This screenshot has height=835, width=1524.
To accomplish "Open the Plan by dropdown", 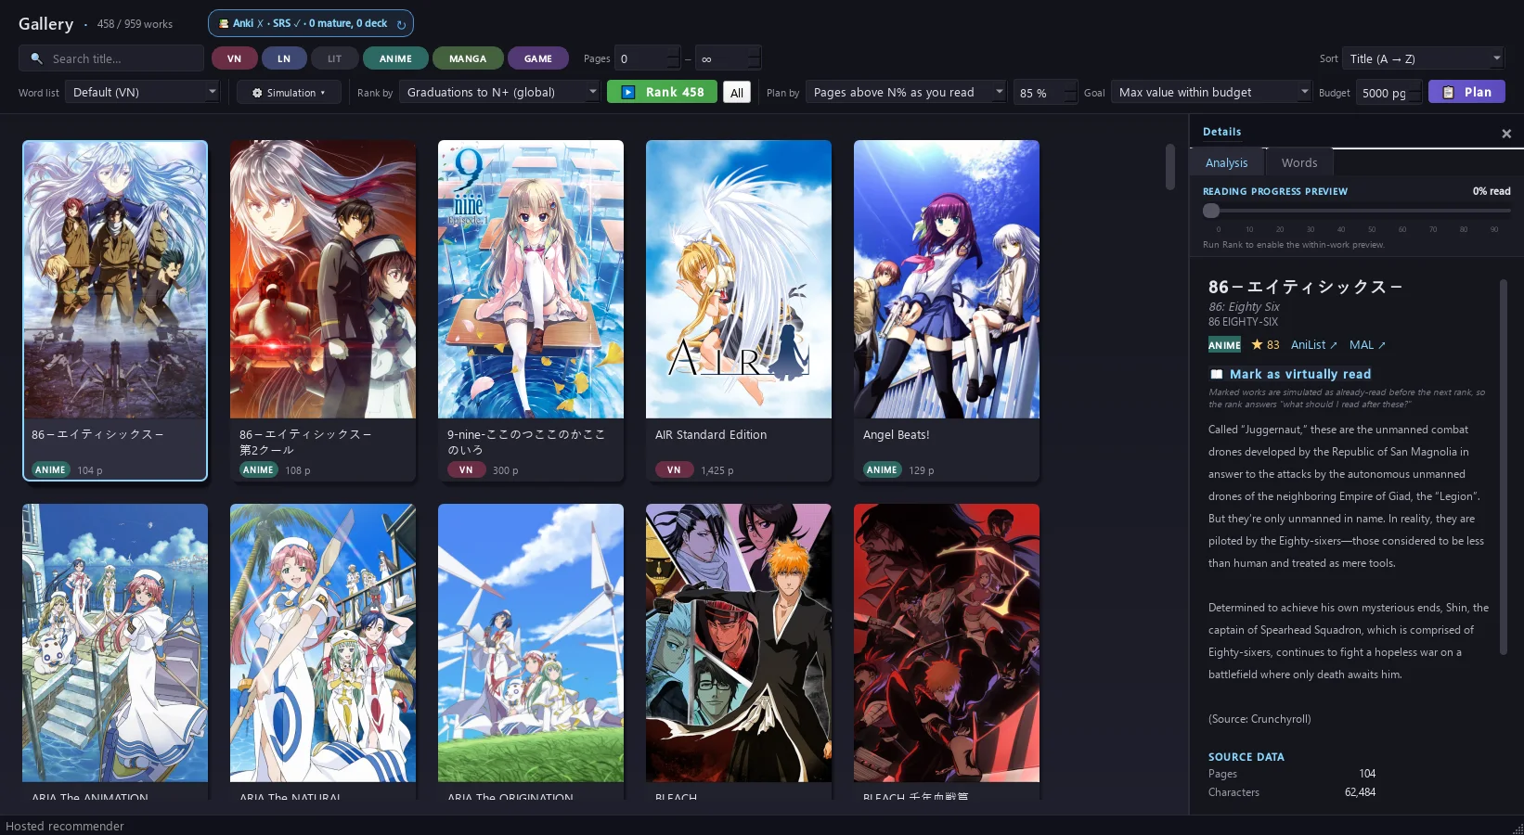I will click(906, 92).
